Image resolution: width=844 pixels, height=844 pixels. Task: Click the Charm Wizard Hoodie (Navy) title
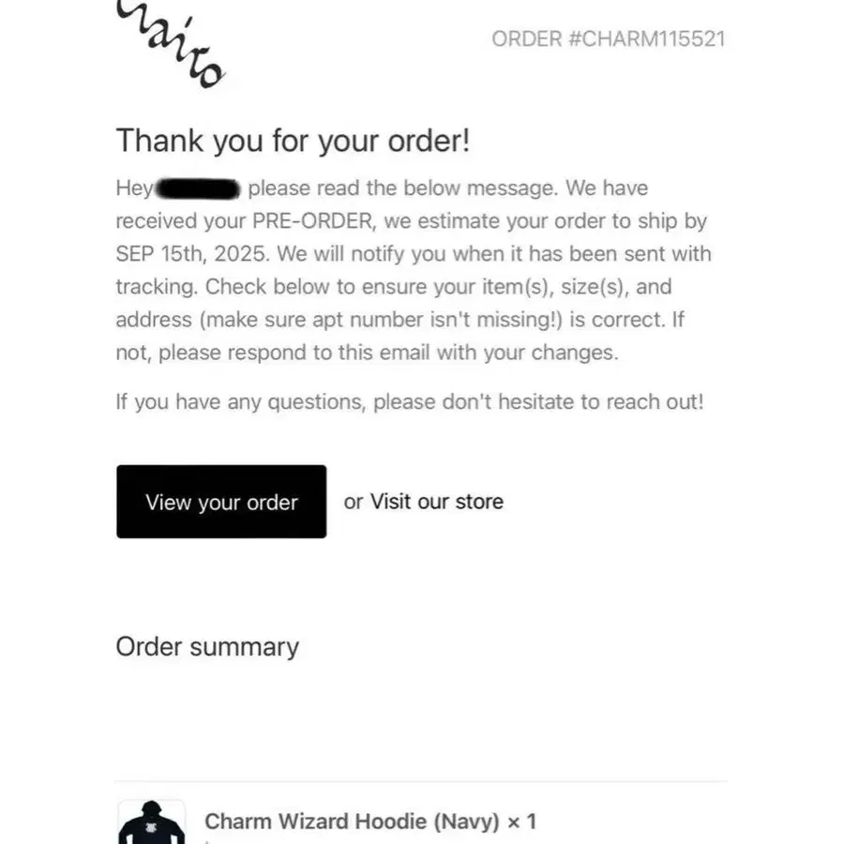(x=352, y=821)
